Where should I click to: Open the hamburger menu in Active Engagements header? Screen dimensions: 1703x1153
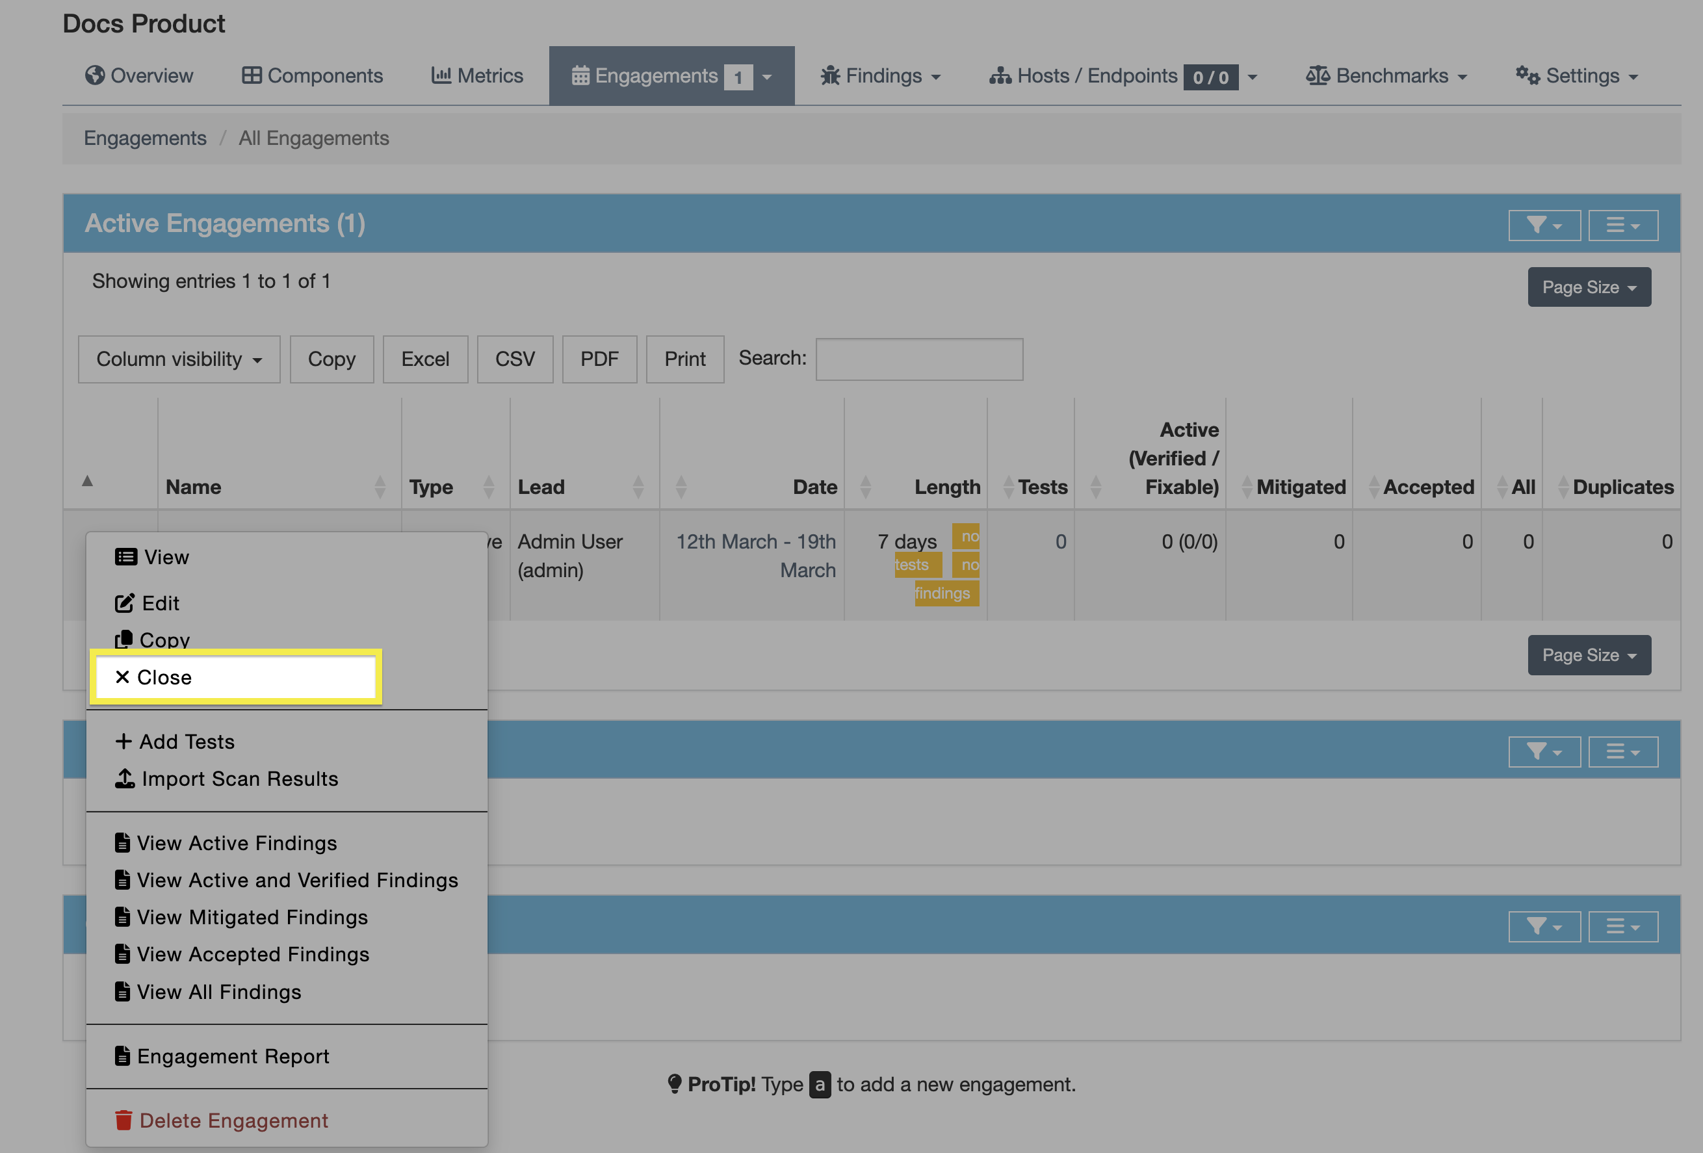pos(1622,225)
